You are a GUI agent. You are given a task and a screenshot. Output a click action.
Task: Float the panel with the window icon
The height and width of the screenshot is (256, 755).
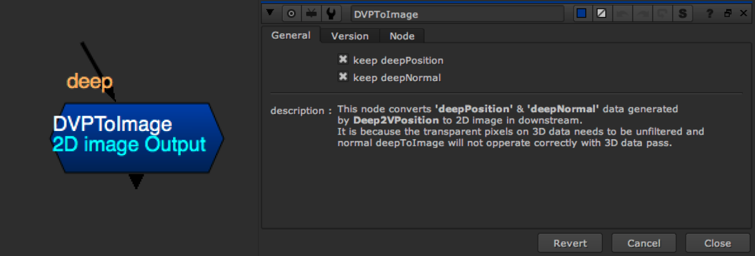coord(728,13)
